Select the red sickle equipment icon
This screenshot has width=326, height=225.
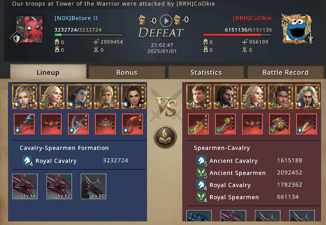coord(133,124)
